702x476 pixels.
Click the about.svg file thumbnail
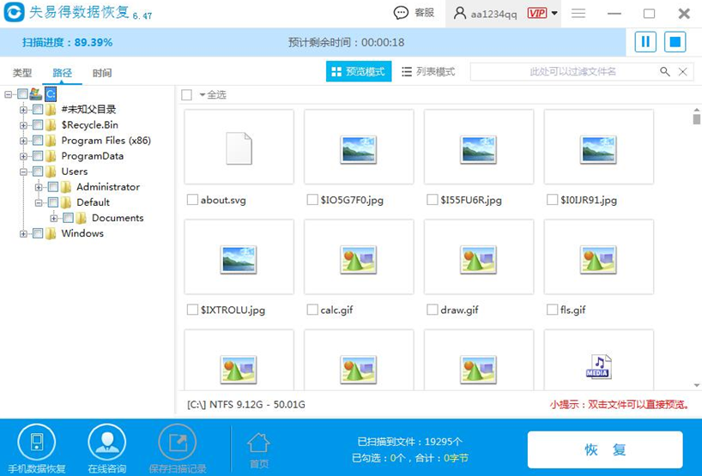(x=239, y=147)
